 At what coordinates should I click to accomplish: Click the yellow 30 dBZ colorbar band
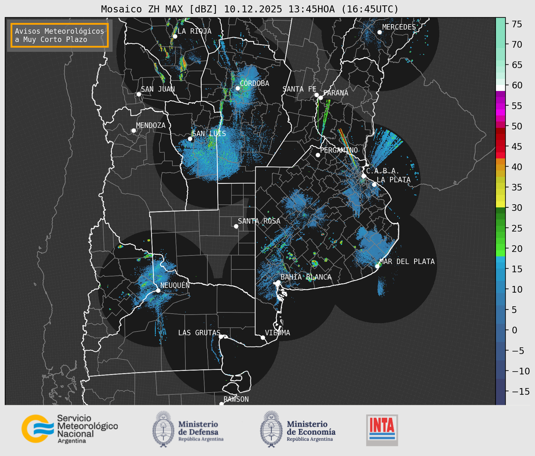pos(500,205)
